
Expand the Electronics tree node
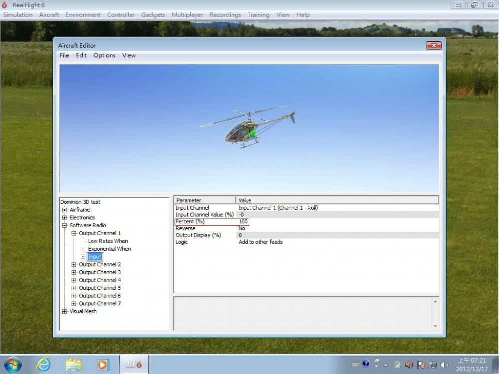64,218
